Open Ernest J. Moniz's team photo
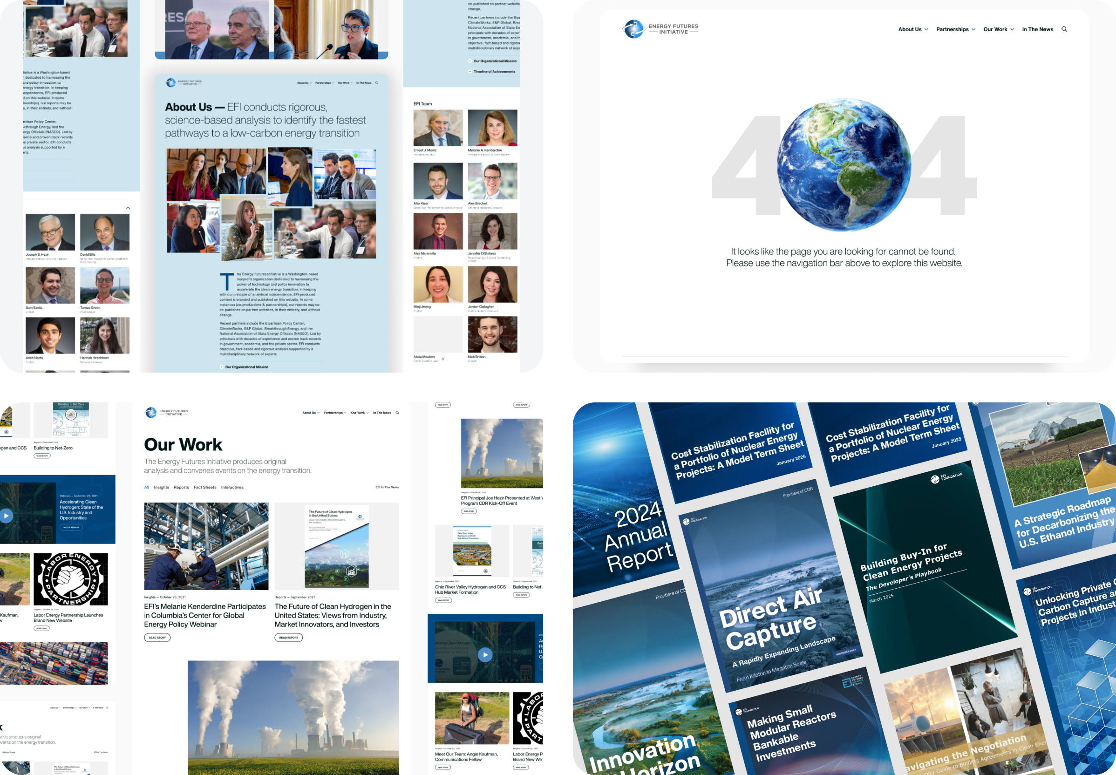 tap(438, 128)
